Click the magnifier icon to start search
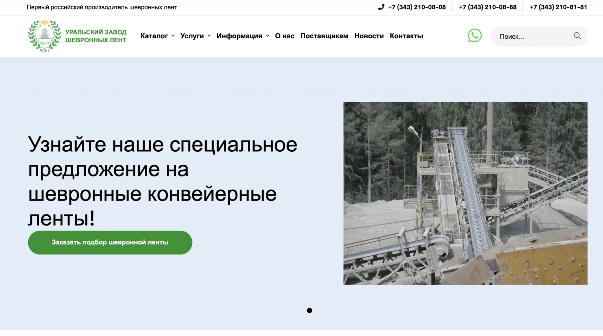The height and width of the screenshot is (336, 603). tap(577, 36)
